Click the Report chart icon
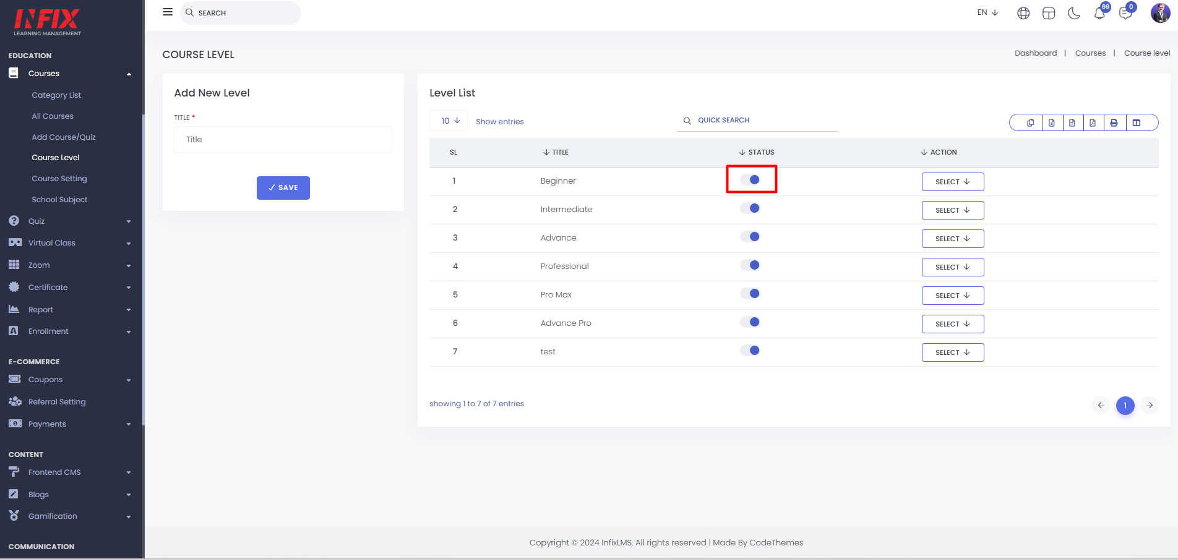 point(14,309)
